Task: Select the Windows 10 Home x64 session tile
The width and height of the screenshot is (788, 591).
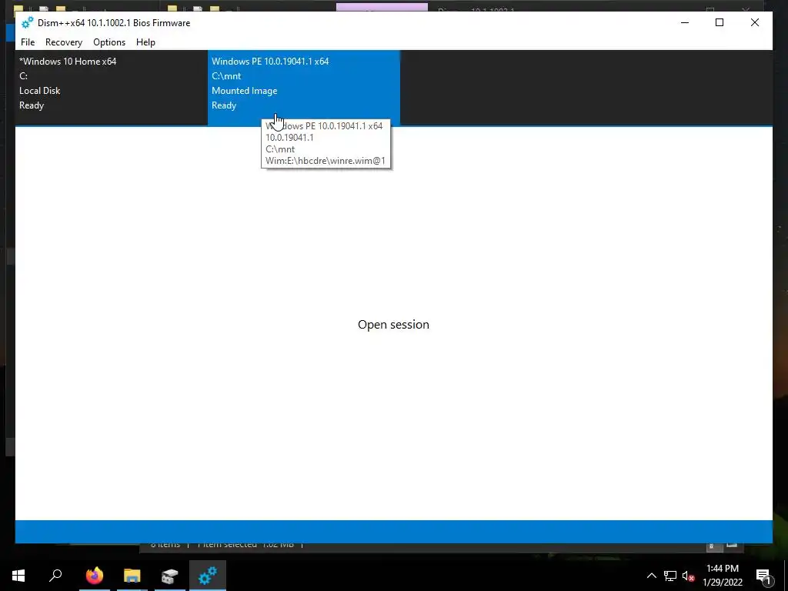Action: click(111, 88)
